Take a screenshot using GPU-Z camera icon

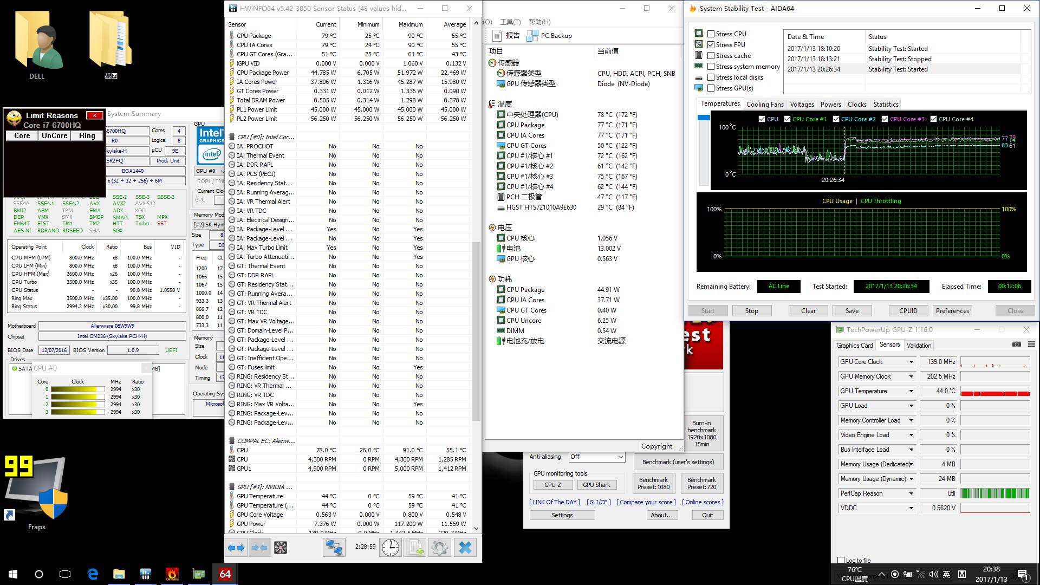1017,344
